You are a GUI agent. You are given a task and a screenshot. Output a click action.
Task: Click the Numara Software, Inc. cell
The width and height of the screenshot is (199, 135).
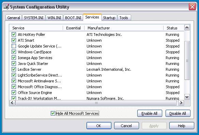click(105, 98)
